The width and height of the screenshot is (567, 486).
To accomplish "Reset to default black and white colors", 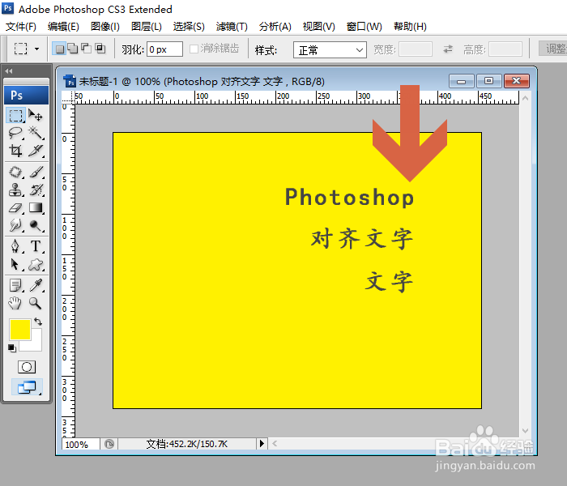I will tap(12, 347).
